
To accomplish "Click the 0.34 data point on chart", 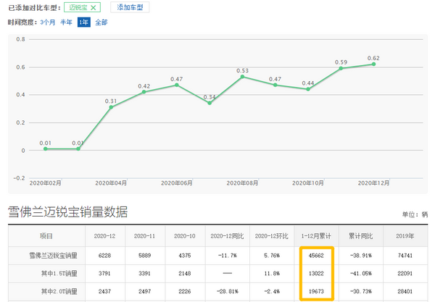I will click(210, 103).
